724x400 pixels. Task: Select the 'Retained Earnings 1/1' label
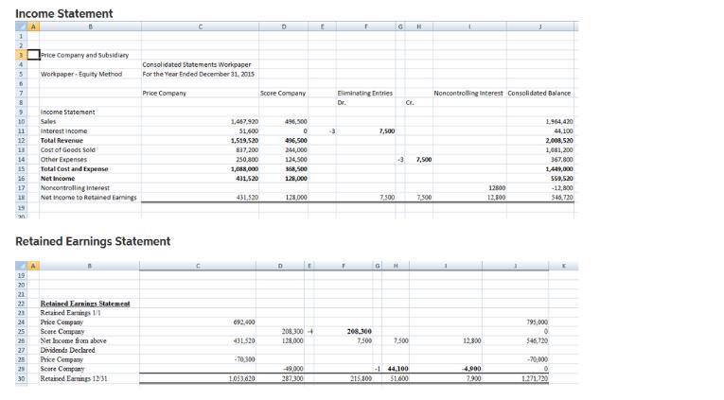click(71, 313)
